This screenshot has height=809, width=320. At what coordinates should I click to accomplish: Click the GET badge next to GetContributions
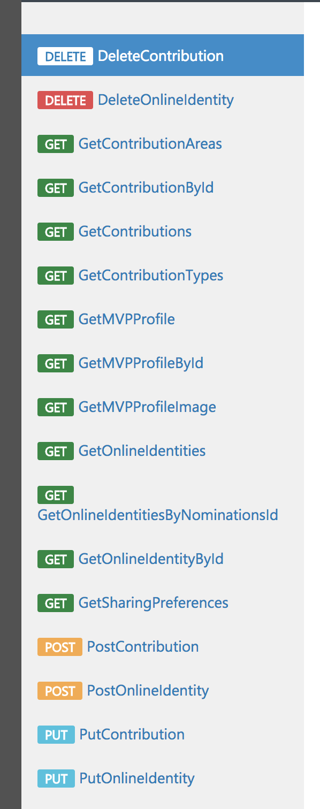coord(55,231)
